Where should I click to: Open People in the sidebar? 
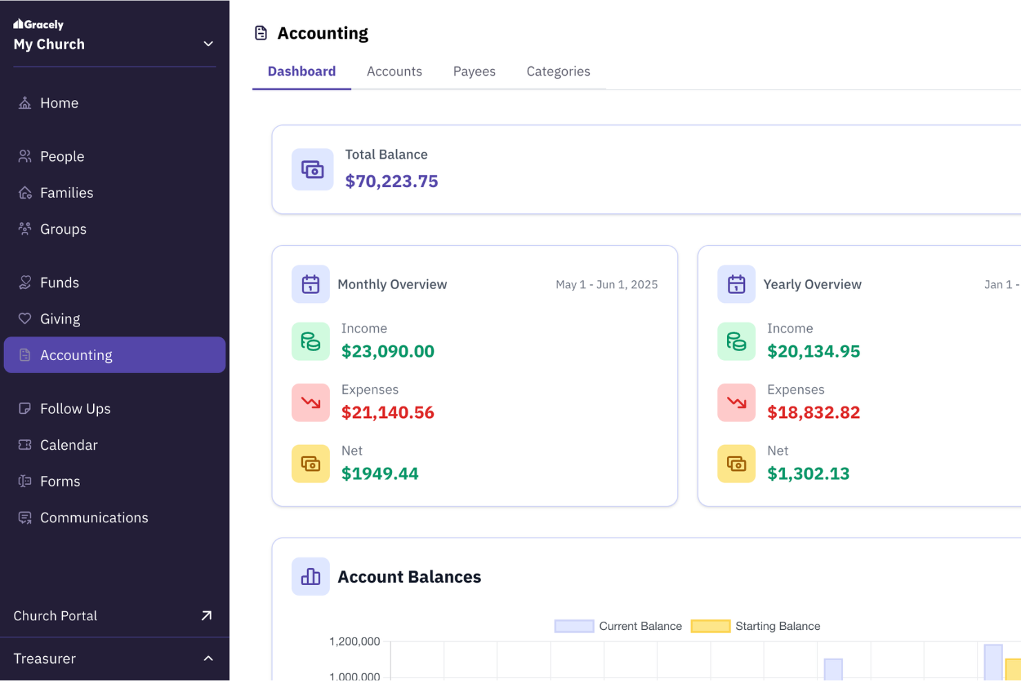pyautogui.click(x=115, y=157)
